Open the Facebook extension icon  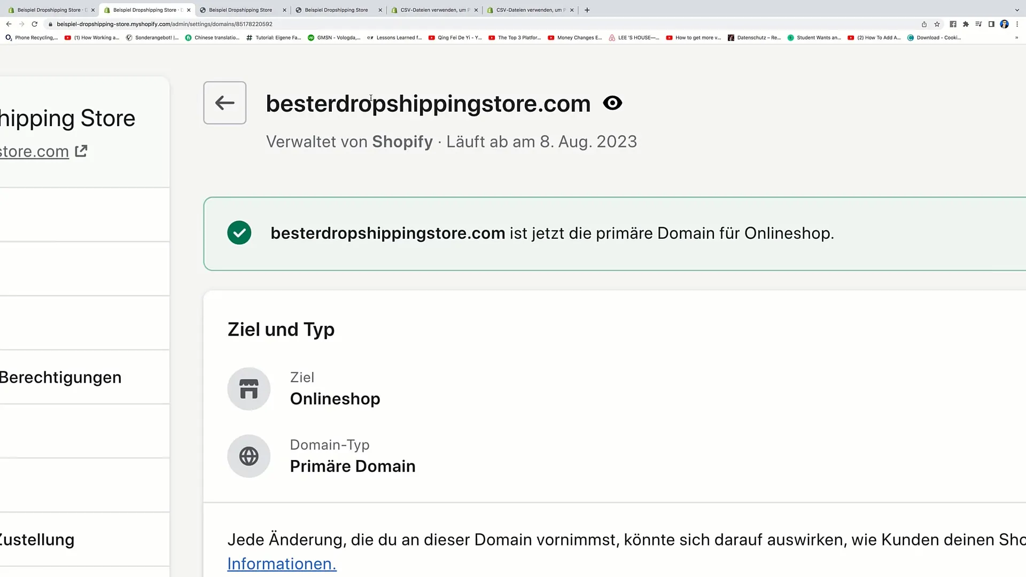pos(953,24)
